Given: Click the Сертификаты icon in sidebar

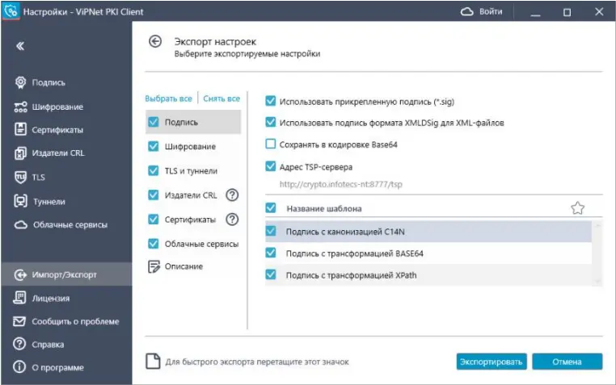Looking at the screenshot, I should [20, 129].
